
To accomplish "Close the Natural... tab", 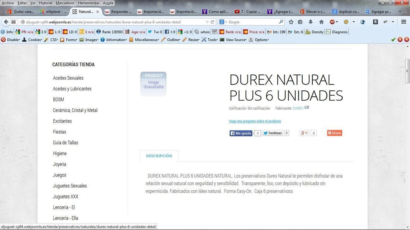I will [x=98, y=12].
